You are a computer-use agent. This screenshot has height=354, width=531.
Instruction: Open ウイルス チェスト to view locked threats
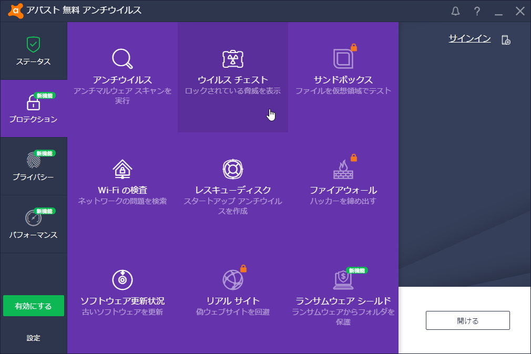[x=233, y=79]
